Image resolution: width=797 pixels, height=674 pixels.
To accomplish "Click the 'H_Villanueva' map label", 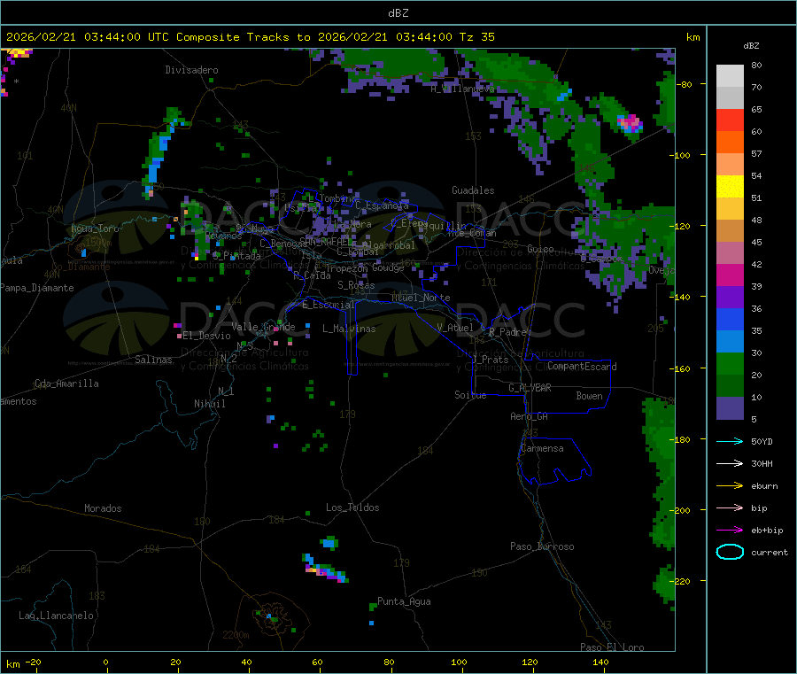I will (x=462, y=89).
